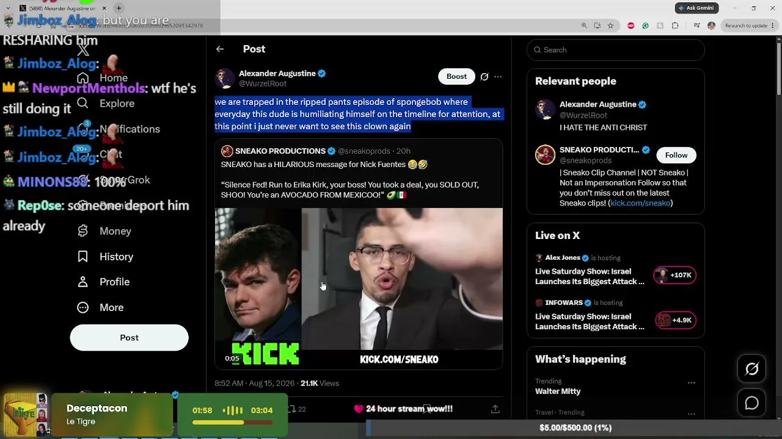782x439 pixels.
Task: Open Alexander Augustine's avatar on the post
Action: [225, 78]
